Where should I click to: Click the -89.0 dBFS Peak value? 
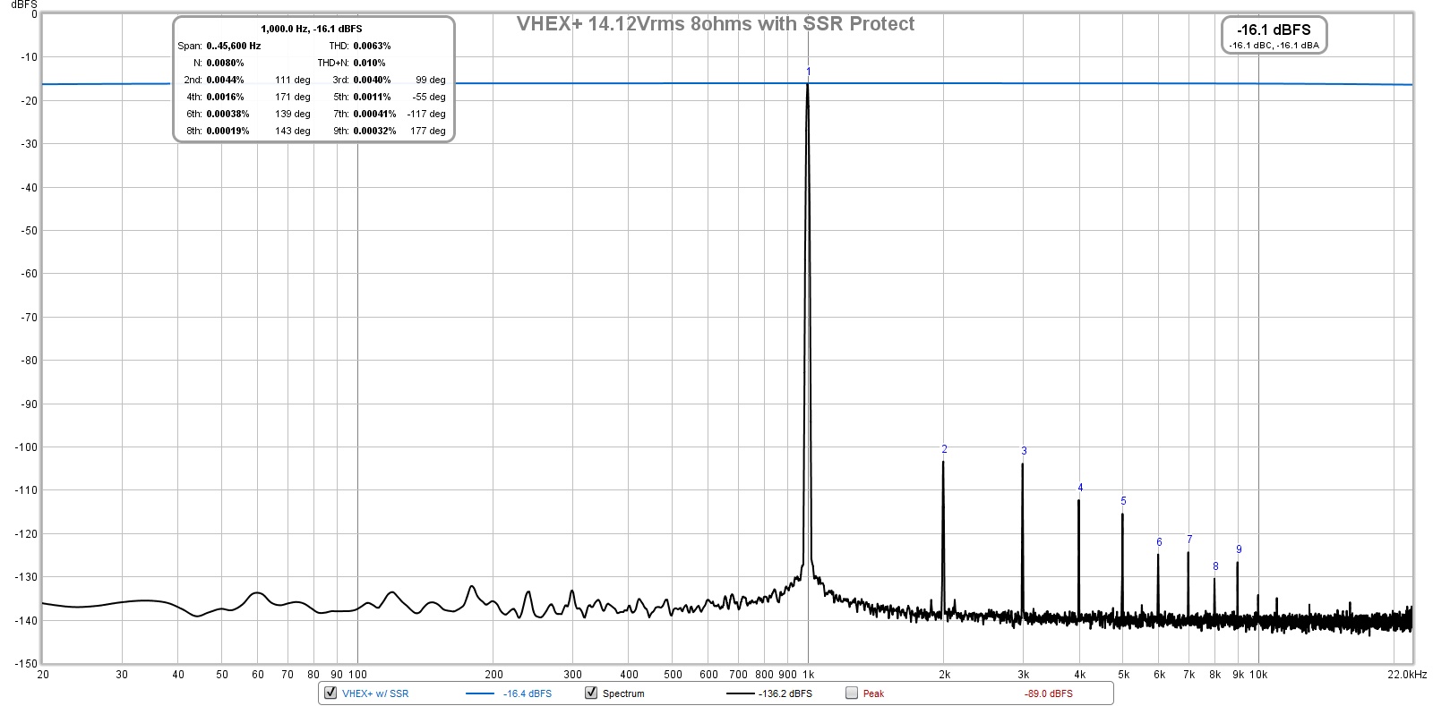(1049, 693)
